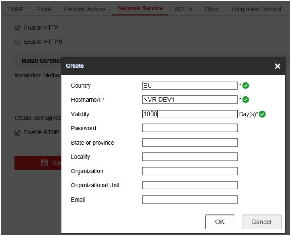Image resolution: width=291 pixels, height=236 pixels.
Task: Toggle the Enable HTTP checkbox
Action: point(17,28)
